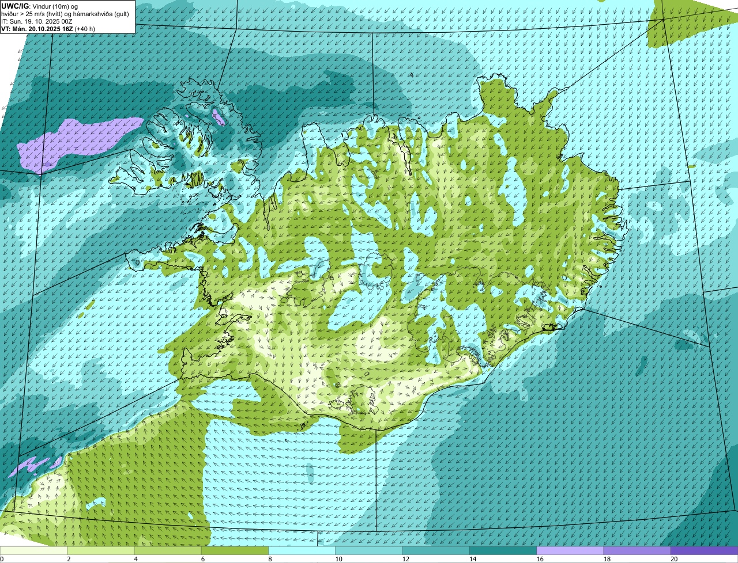Click the "VT: Mán. 20.10.2025 16Z" valid time
The width and height of the screenshot is (738, 563).
tap(37, 29)
